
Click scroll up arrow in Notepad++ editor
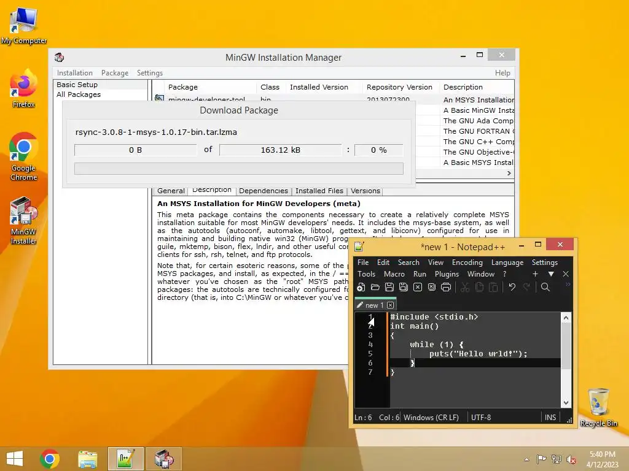566,318
